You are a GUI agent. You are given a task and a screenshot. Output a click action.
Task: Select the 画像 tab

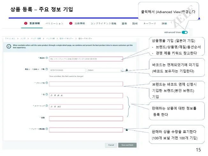coord(124,24)
